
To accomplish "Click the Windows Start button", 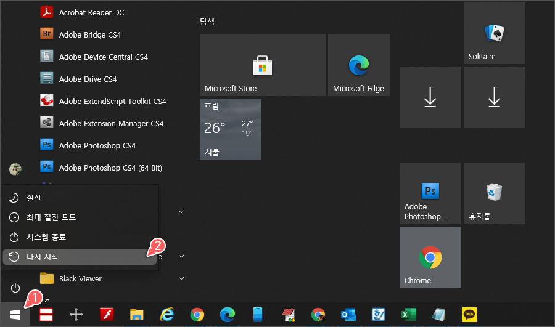I will pyautogui.click(x=15, y=314).
